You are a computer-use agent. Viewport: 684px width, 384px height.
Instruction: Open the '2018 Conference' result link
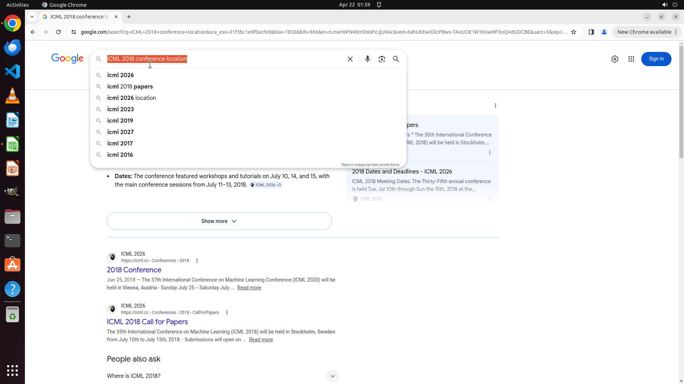click(x=134, y=270)
